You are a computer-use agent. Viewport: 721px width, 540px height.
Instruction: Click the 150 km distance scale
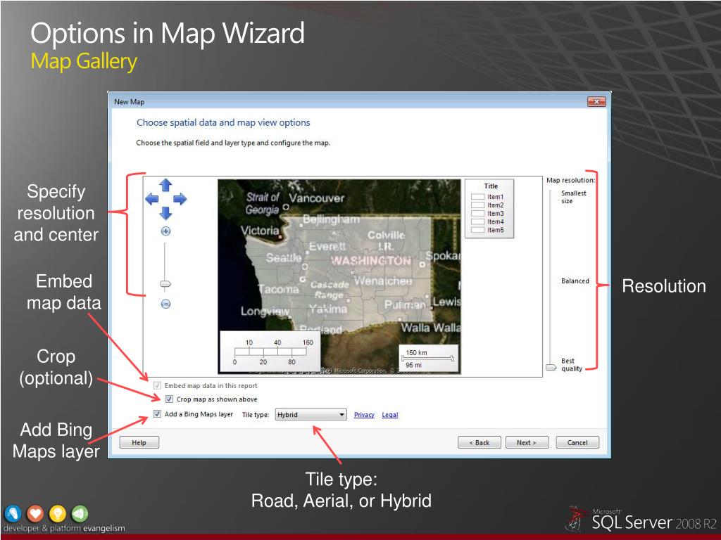429,358
